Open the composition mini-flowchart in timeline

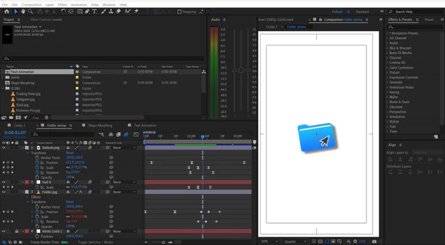(101, 134)
